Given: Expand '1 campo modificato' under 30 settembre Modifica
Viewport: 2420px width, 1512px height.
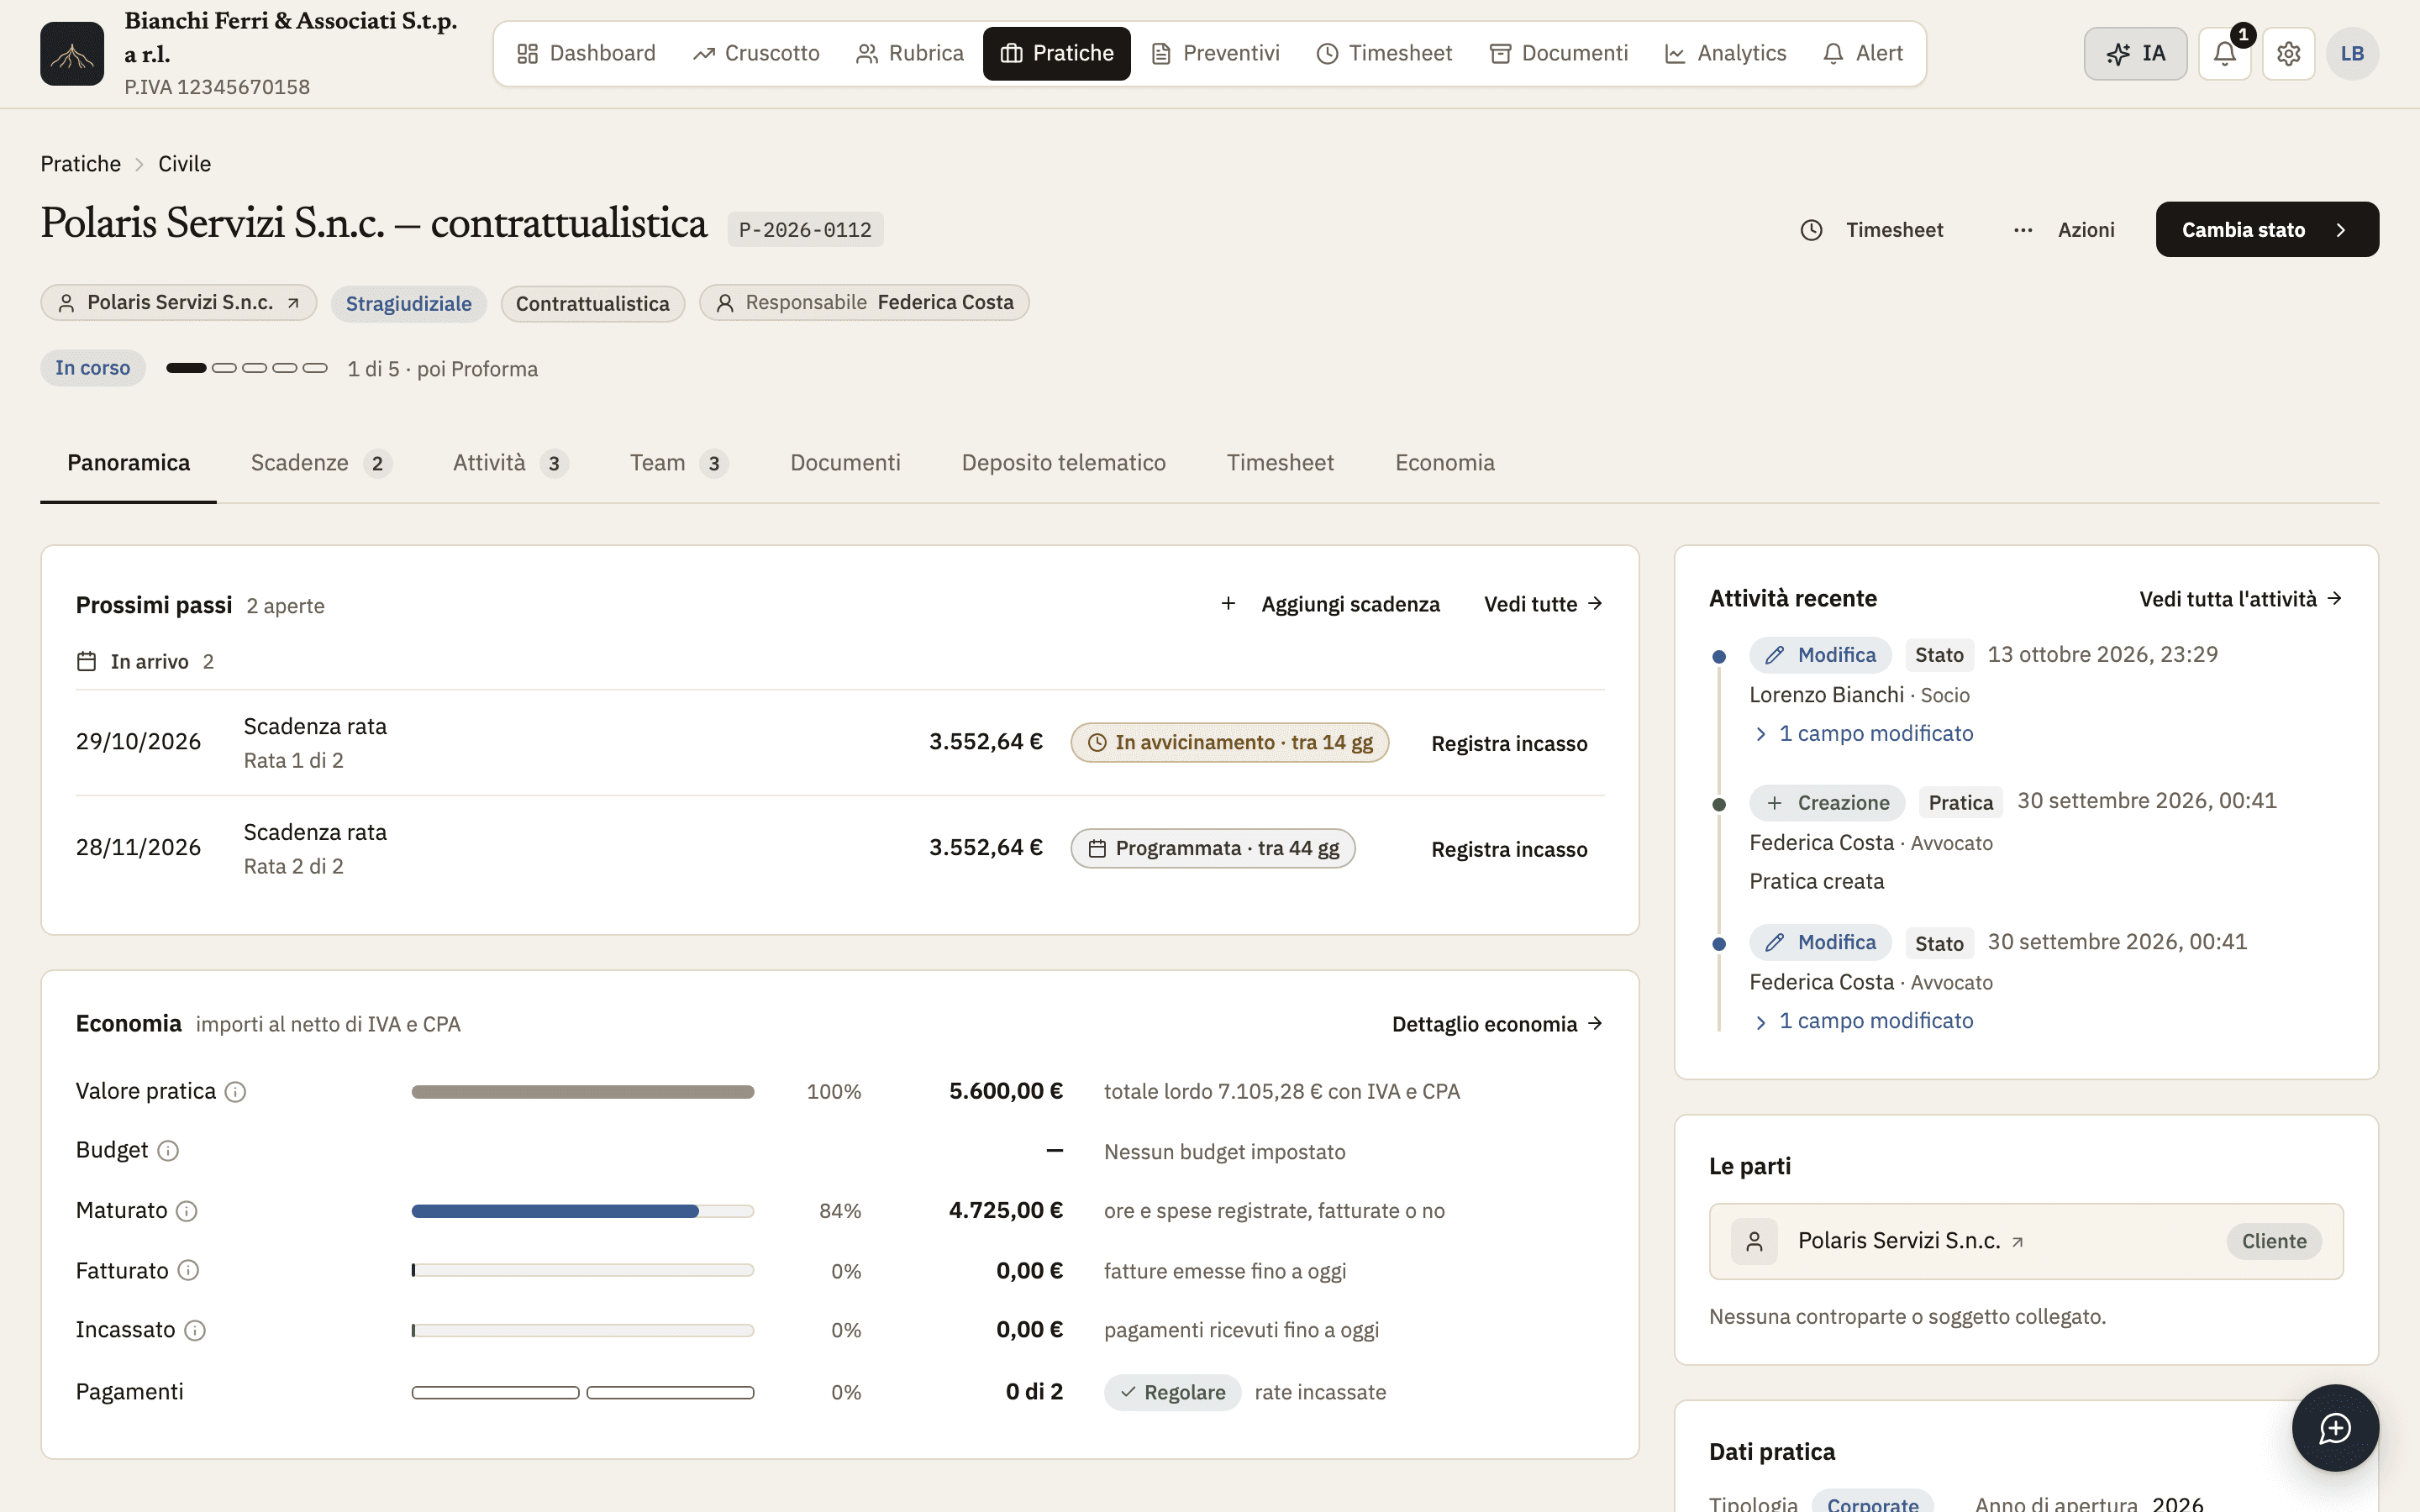Looking at the screenshot, I should (1863, 1020).
